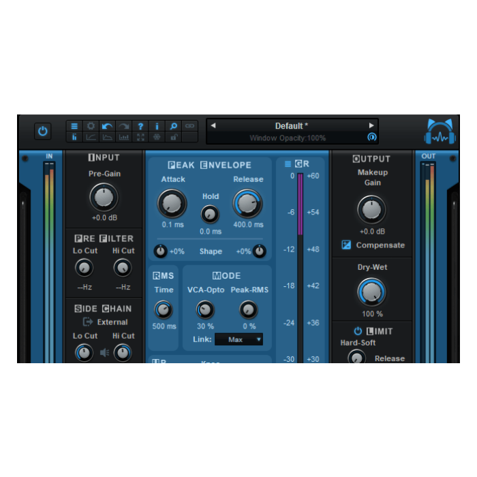Click the Pre Filter Lo Cut --Hz value
The width and height of the screenshot is (477, 477).
coord(84,287)
